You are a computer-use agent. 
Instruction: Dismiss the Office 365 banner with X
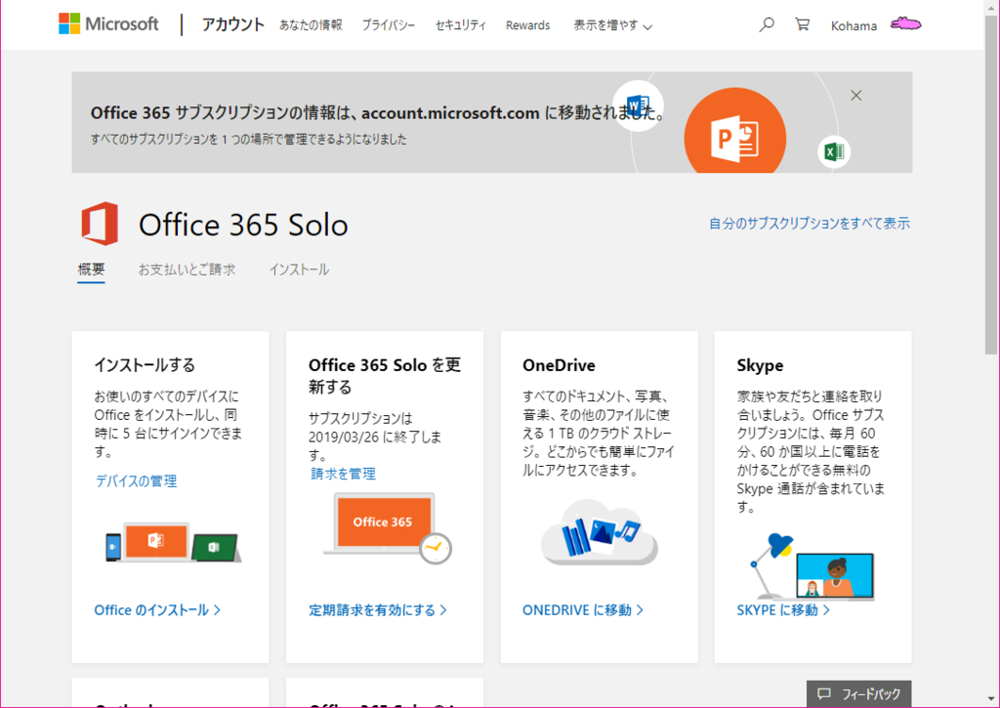click(855, 96)
